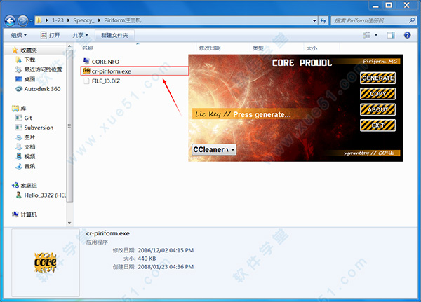Select the FILE_ID.DIZ file

point(106,81)
